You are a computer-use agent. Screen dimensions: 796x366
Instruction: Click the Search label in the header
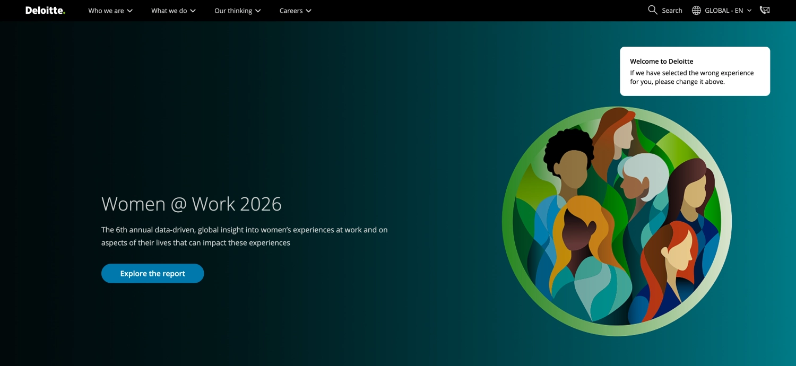[672, 11]
